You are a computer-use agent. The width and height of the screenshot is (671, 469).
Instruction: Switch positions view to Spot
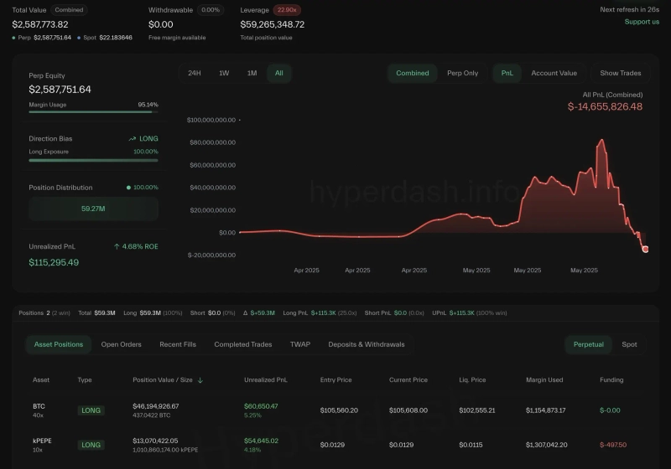[629, 344]
